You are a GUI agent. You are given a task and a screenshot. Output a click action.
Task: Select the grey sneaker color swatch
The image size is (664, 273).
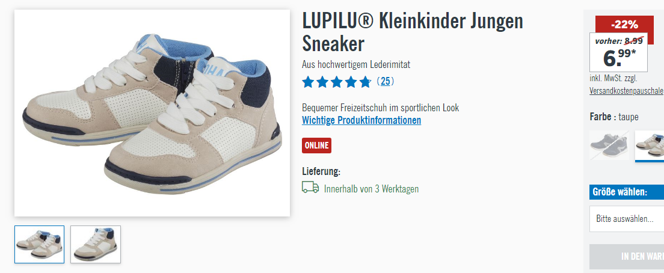pos(609,145)
